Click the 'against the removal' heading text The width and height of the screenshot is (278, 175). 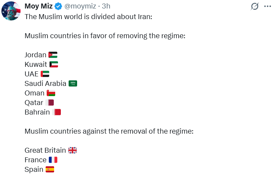pos(109,131)
